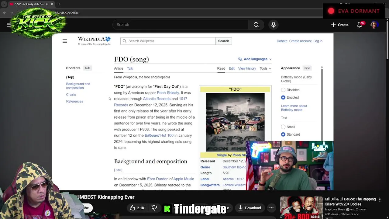
Task: Focus the YouTube search field
Action: click(x=180, y=25)
